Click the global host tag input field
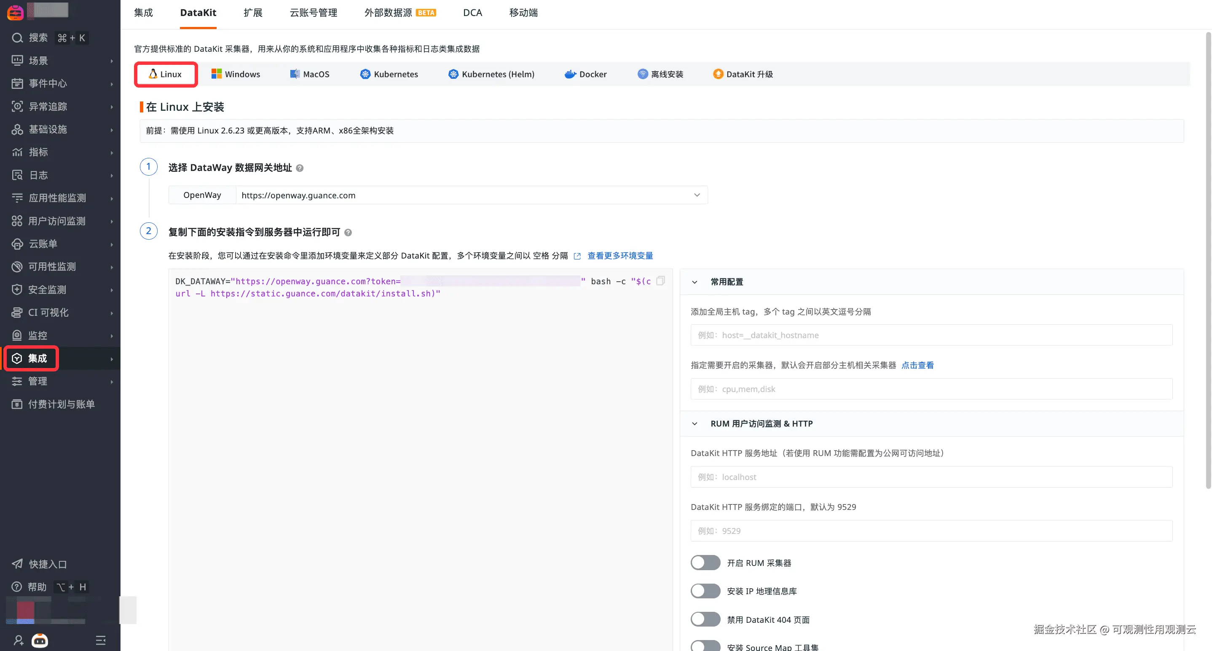This screenshot has height=651, width=1212. click(x=931, y=335)
